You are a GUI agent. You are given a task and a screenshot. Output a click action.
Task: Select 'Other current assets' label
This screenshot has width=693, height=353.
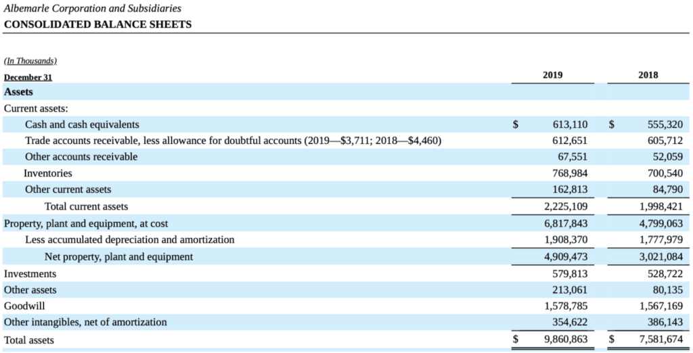tap(68, 189)
